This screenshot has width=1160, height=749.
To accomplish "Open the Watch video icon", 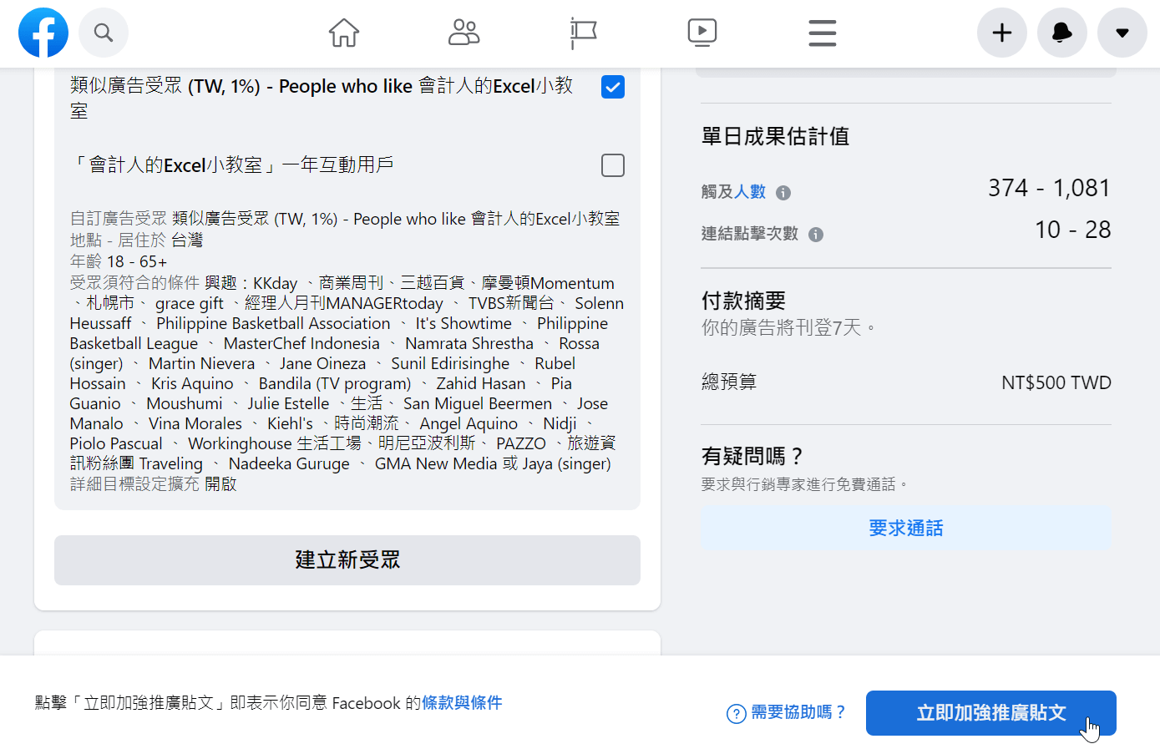I will click(702, 33).
